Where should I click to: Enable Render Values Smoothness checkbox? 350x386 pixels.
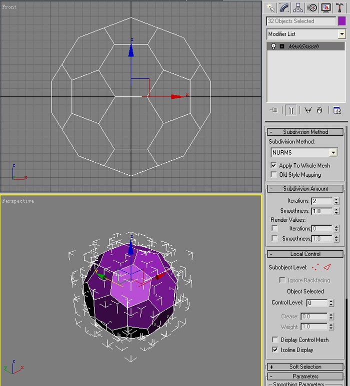pos(274,238)
